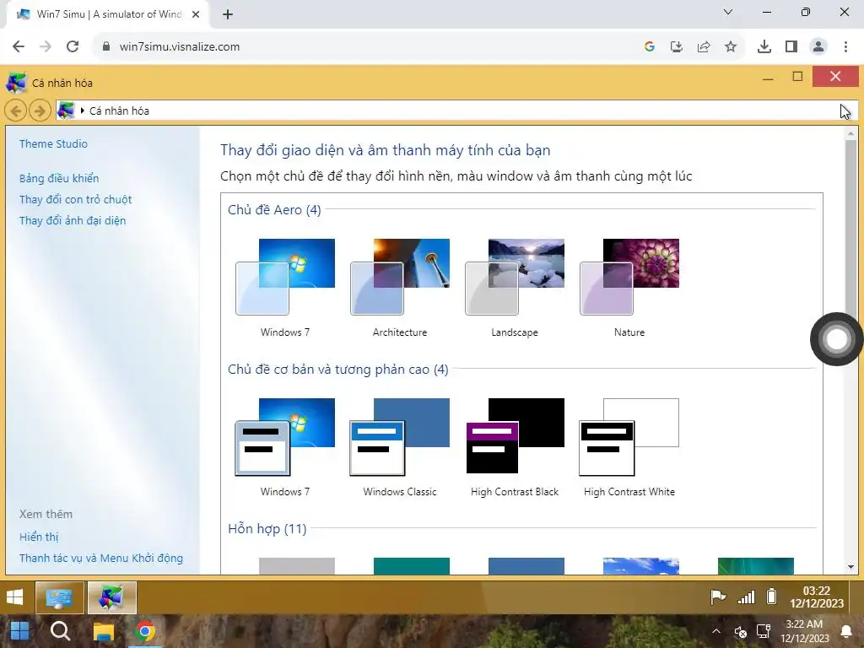Expand the Cá nhân hóa breadcrumb arrow

[82, 111]
